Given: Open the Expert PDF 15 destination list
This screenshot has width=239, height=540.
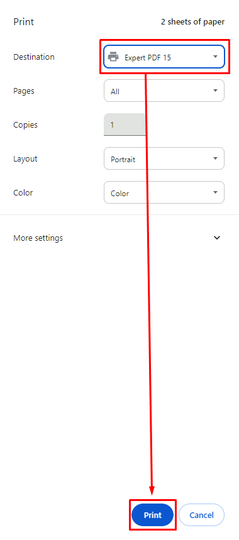Looking at the screenshot, I should [164, 57].
